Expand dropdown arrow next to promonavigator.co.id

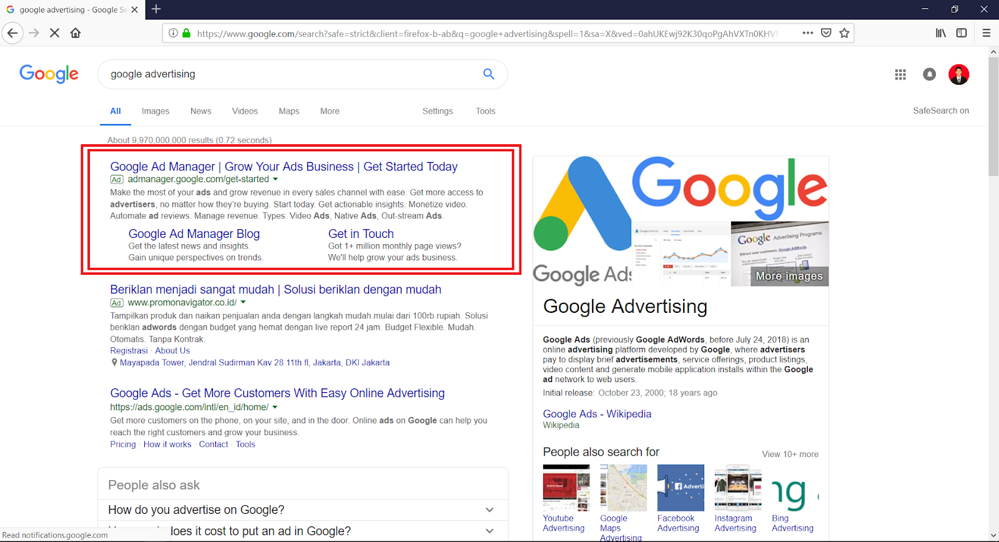coord(243,302)
